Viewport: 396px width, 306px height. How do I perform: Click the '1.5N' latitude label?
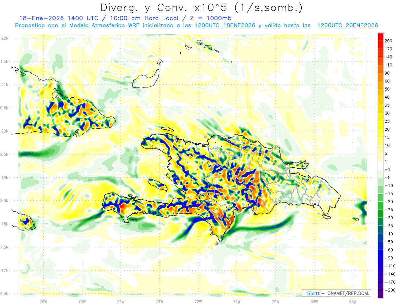coord(5,61)
